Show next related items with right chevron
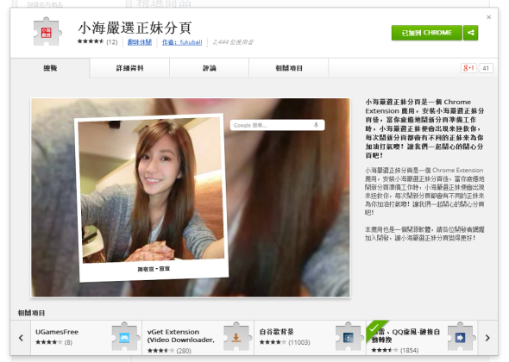 (x=487, y=338)
